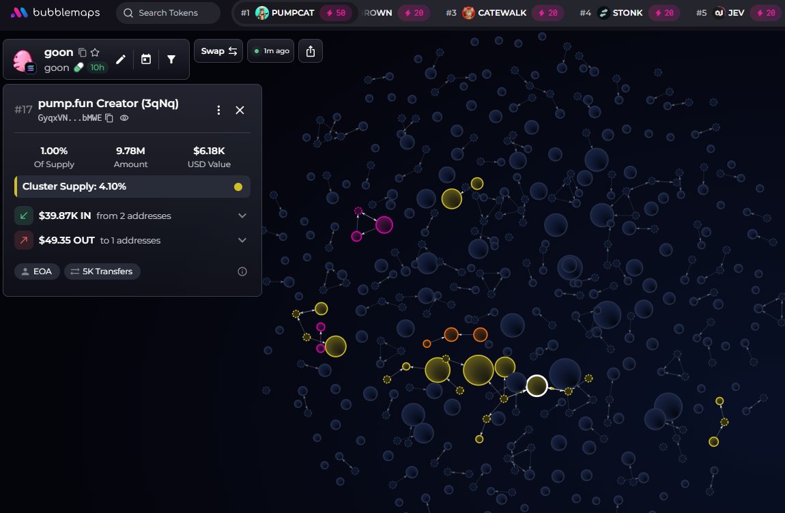Click the share export icon
This screenshot has width=785, height=513.
point(311,51)
